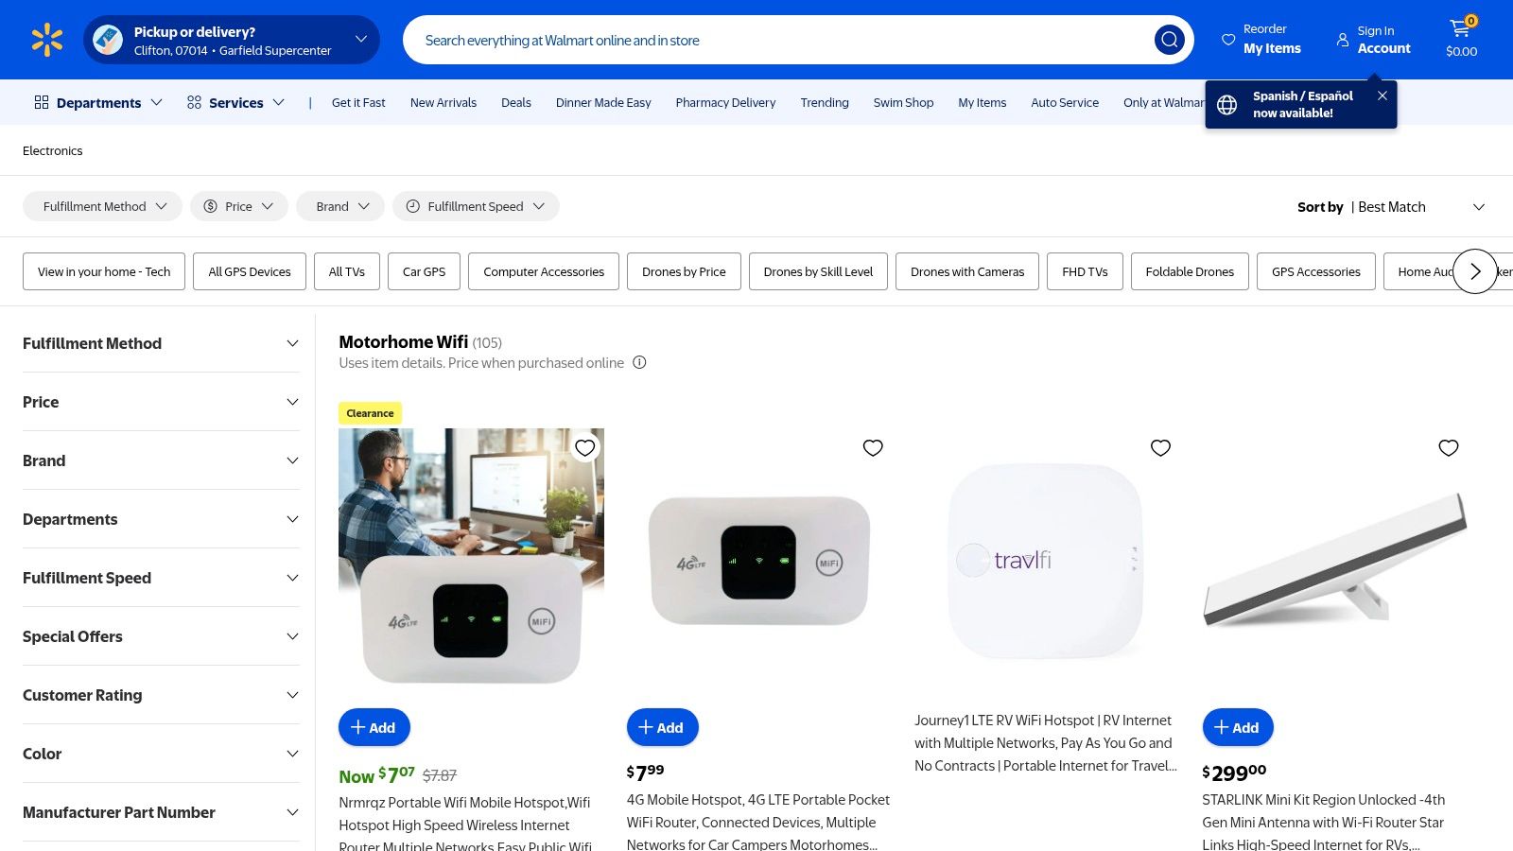Expand sidebar Price section
1513x851 pixels.
click(161, 402)
